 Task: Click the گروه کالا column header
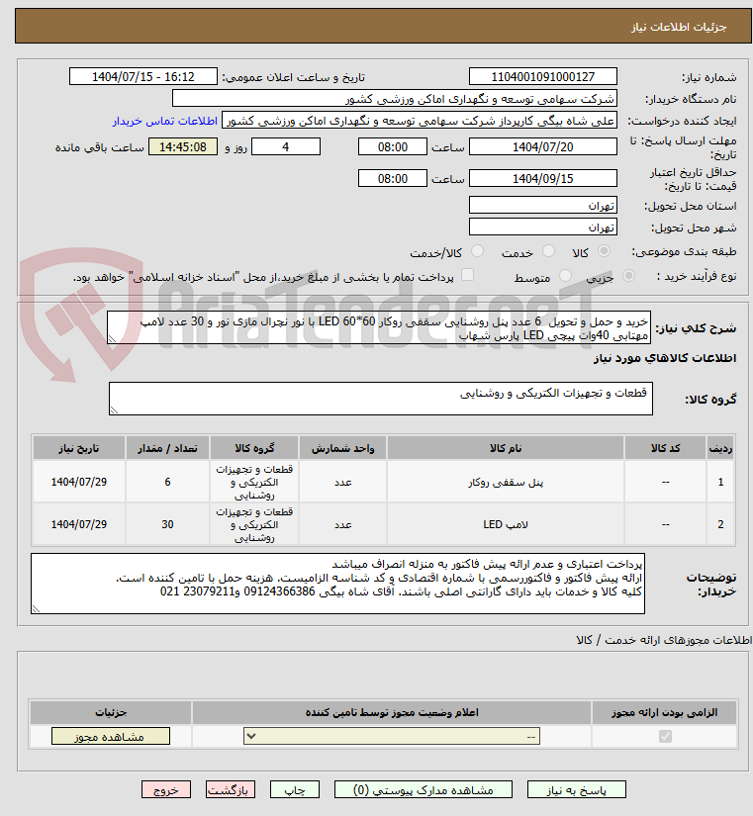(254, 448)
